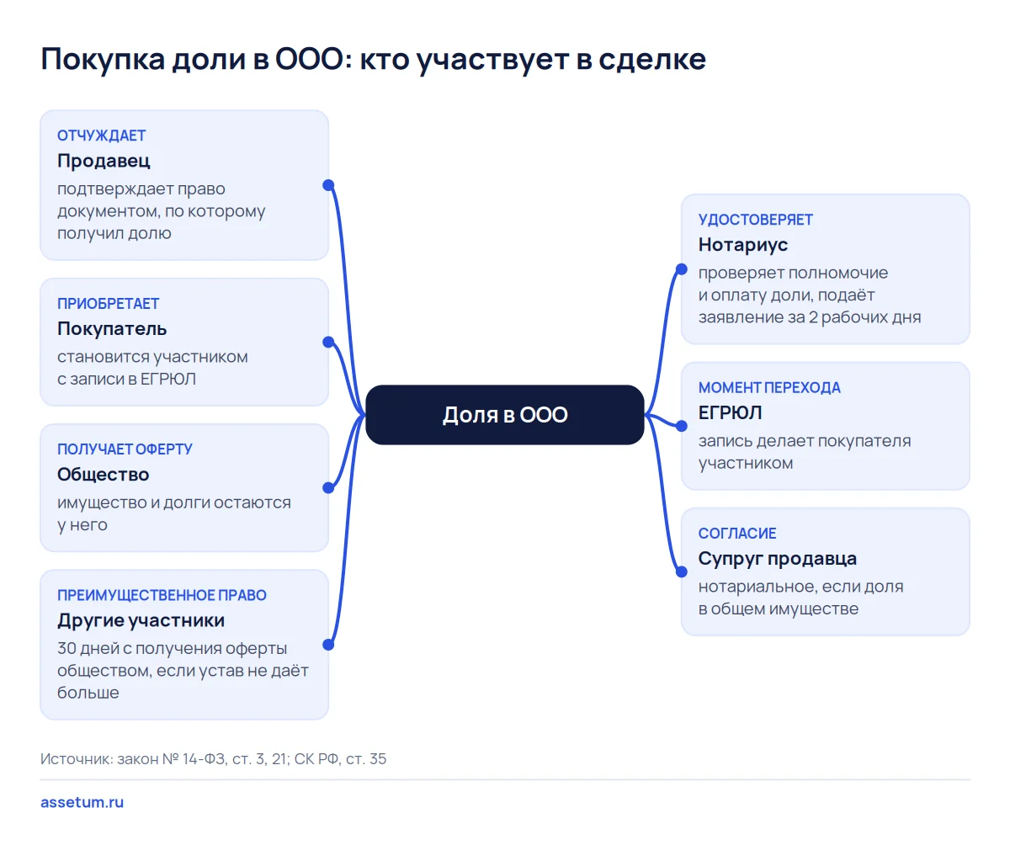Click the 'Нотариус' card heading
Image resolution: width=1010 pixels, height=845 pixels.
click(x=743, y=245)
